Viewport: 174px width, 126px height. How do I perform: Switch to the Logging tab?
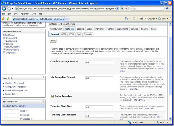point(80,29)
